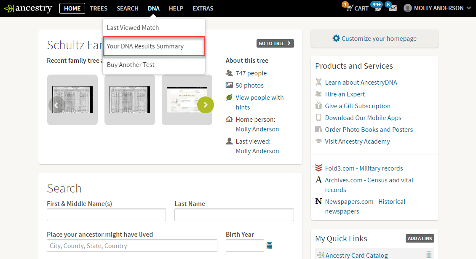Click the Archives.com A icon
476x259 pixels.
[x=318, y=180]
